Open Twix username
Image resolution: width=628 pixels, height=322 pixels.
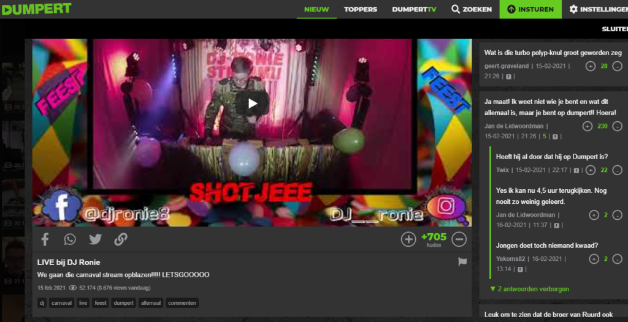coord(502,170)
